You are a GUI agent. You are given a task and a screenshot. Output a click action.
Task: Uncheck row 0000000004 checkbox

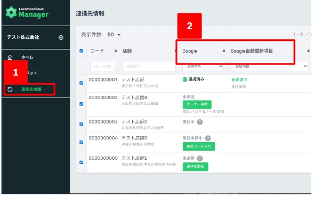82,142
